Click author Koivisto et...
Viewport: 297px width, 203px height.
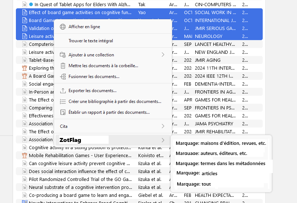tap(151, 155)
